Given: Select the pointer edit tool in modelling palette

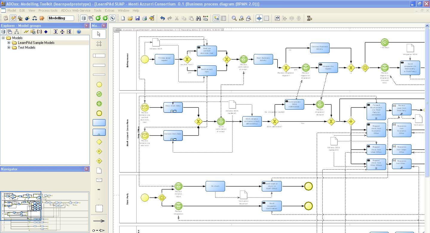Looking at the screenshot, I should tap(99, 34).
